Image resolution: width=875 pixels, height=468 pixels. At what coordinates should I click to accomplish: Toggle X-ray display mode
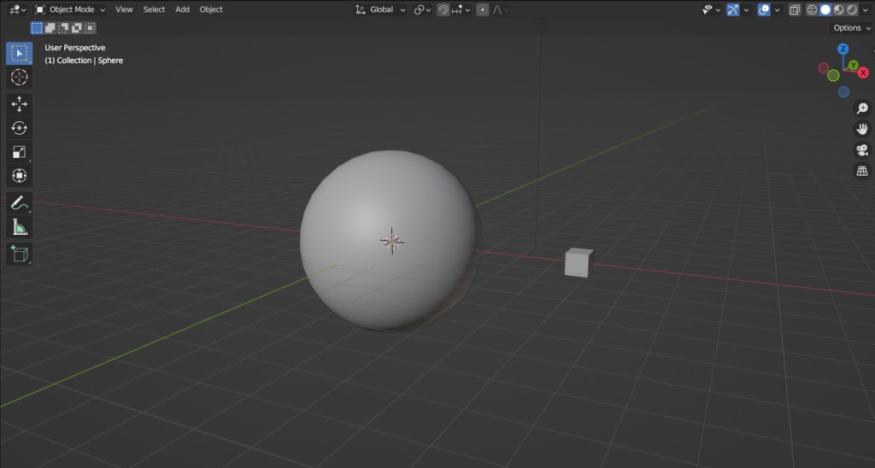795,10
